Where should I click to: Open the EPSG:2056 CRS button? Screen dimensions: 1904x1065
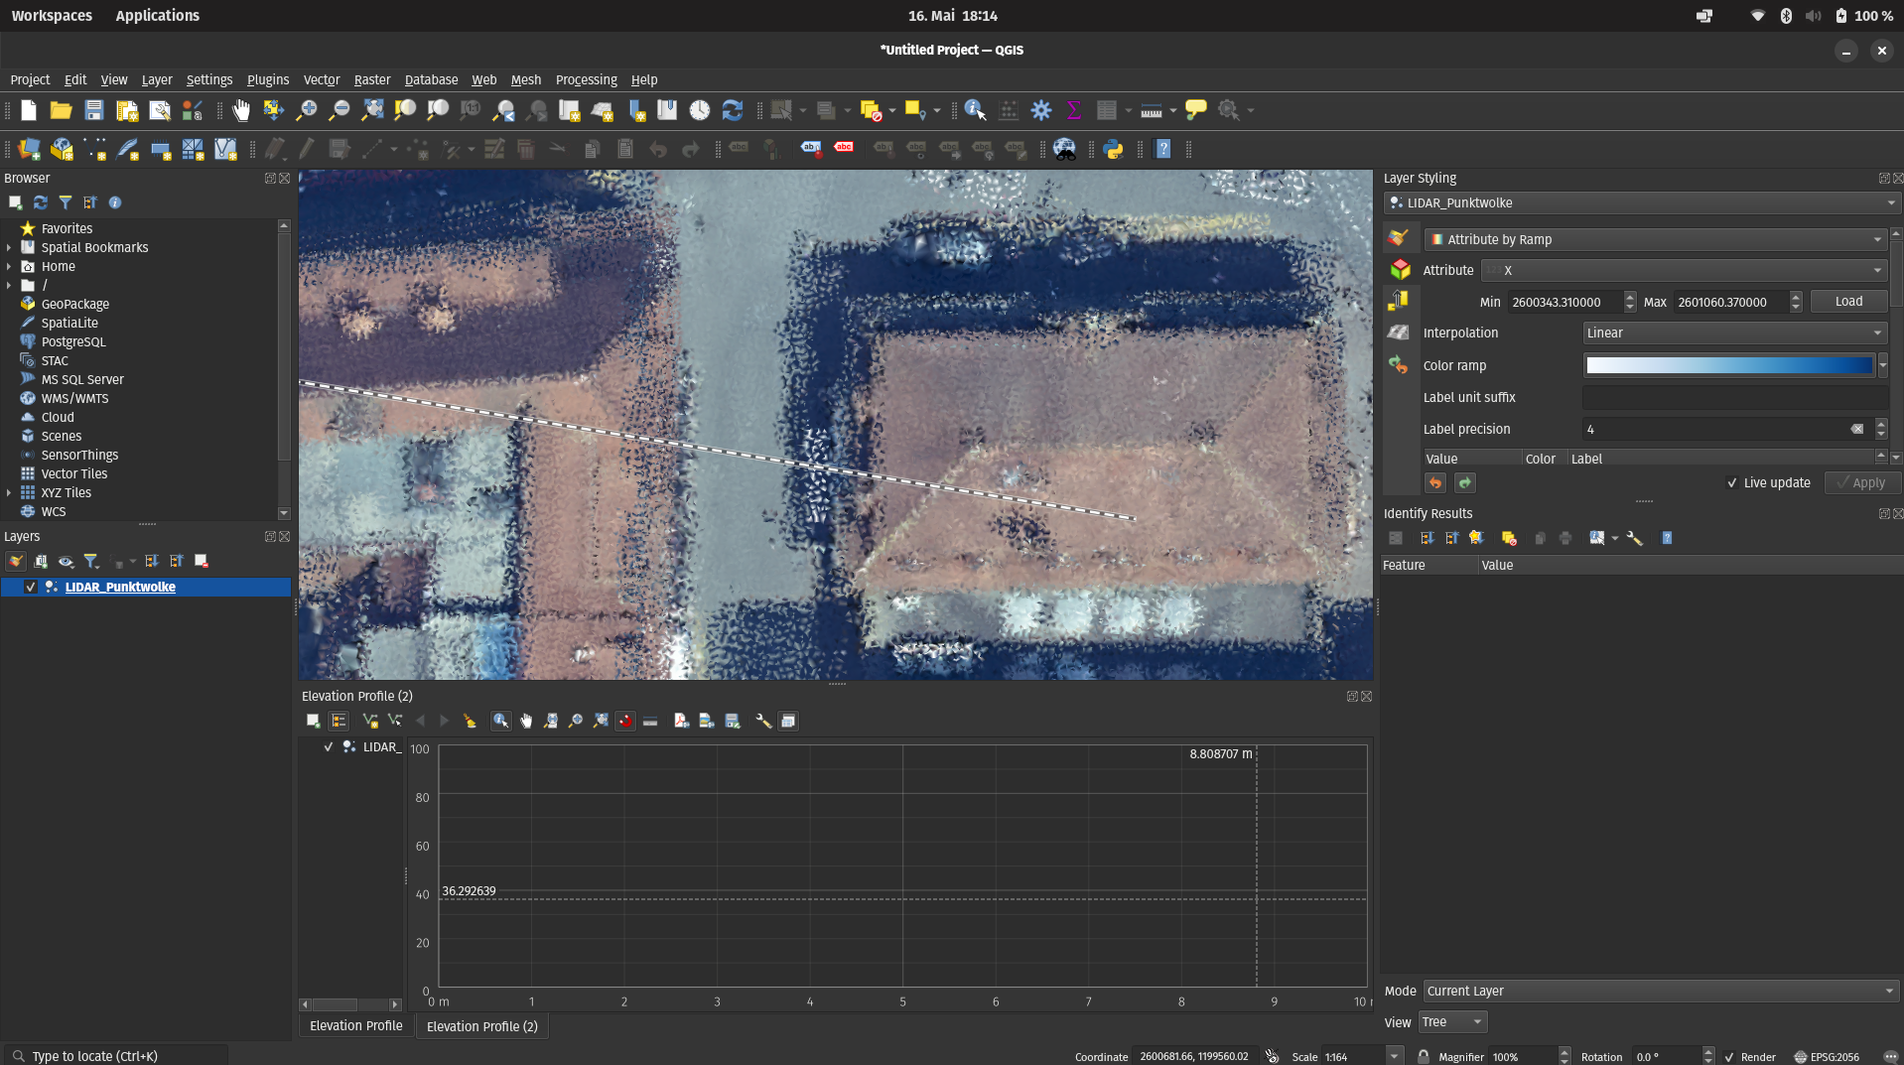1827,1057
